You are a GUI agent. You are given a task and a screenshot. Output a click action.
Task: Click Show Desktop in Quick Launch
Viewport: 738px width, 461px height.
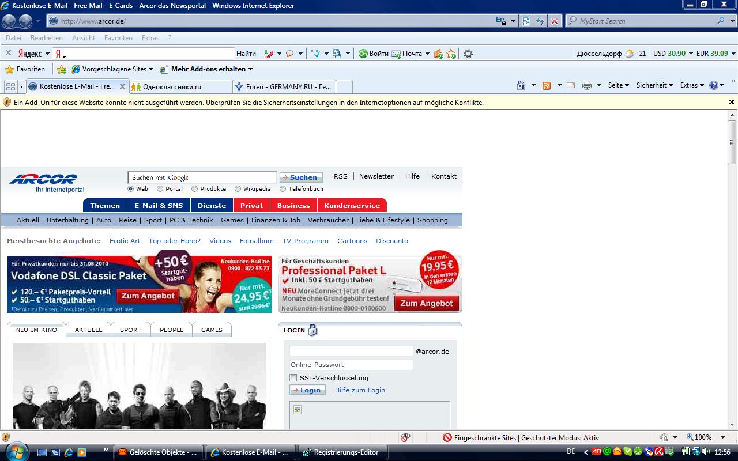coord(42,452)
